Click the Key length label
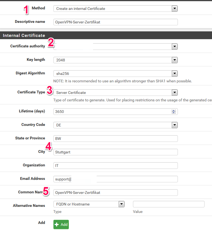Screen dimensions: 212x230 point(36,60)
